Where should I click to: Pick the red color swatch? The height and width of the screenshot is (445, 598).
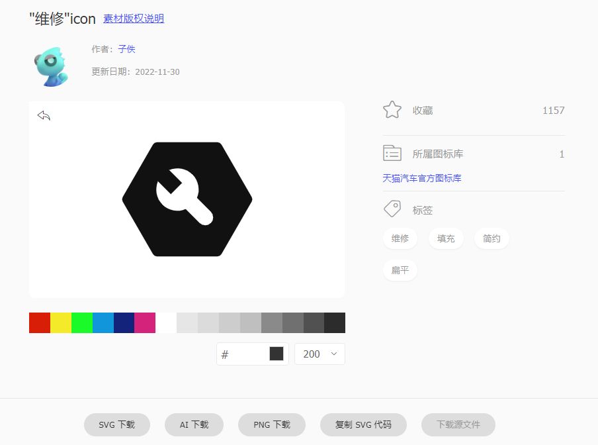click(x=40, y=323)
